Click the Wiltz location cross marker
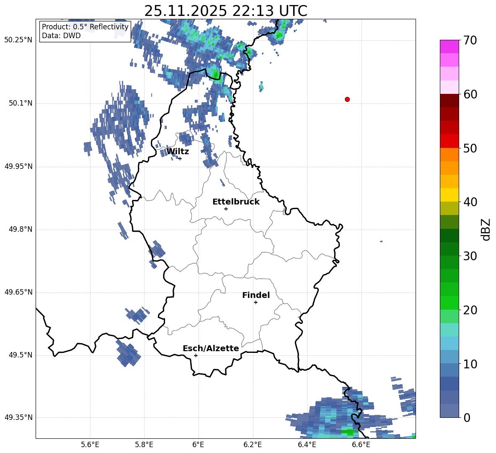 [180, 158]
